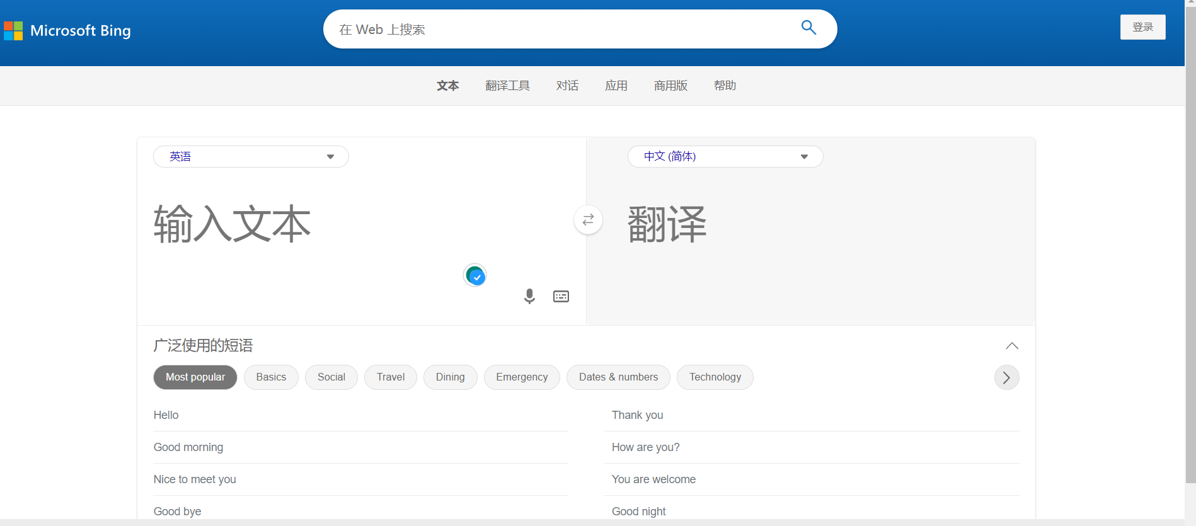Switch to the 对话 tab
The image size is (1196, 526).
click(x=567, y=86)
